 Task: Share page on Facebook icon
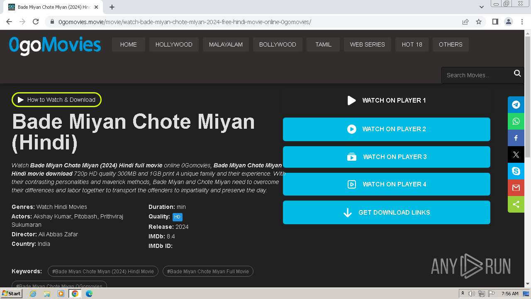516,138
